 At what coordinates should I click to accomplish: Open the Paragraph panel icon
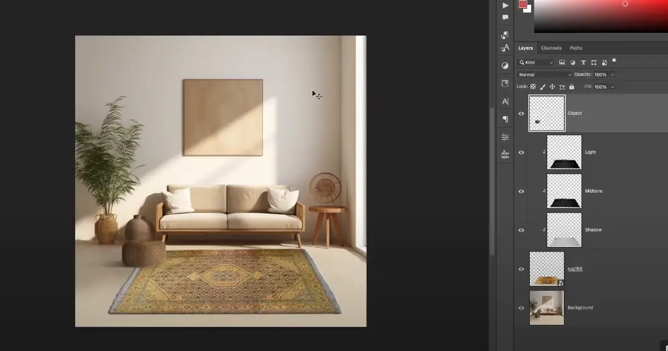coord(505,119)
